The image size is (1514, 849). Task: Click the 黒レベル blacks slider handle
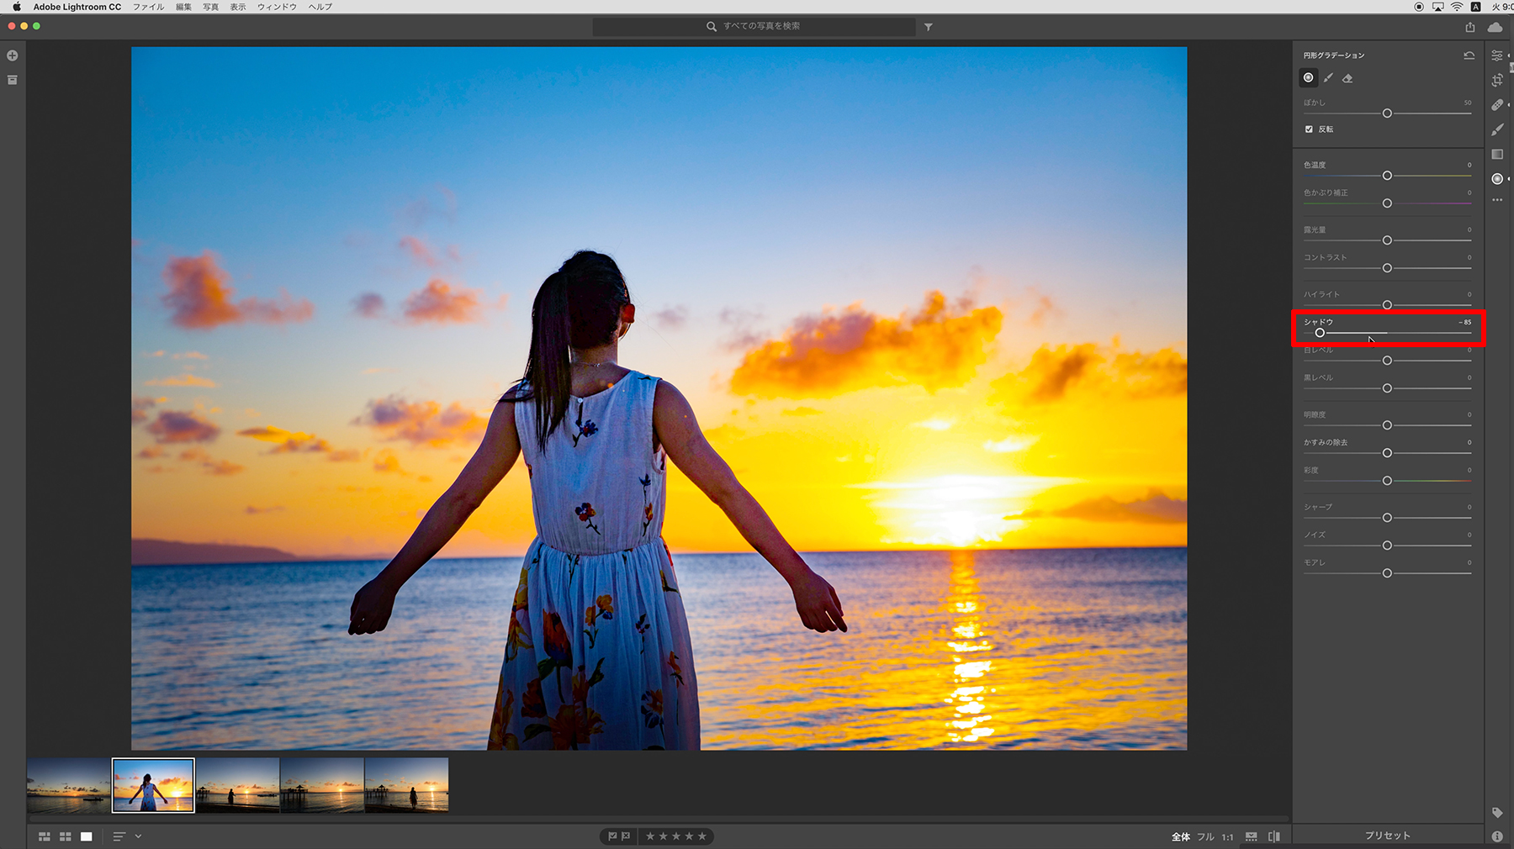tap(1387, 388)
